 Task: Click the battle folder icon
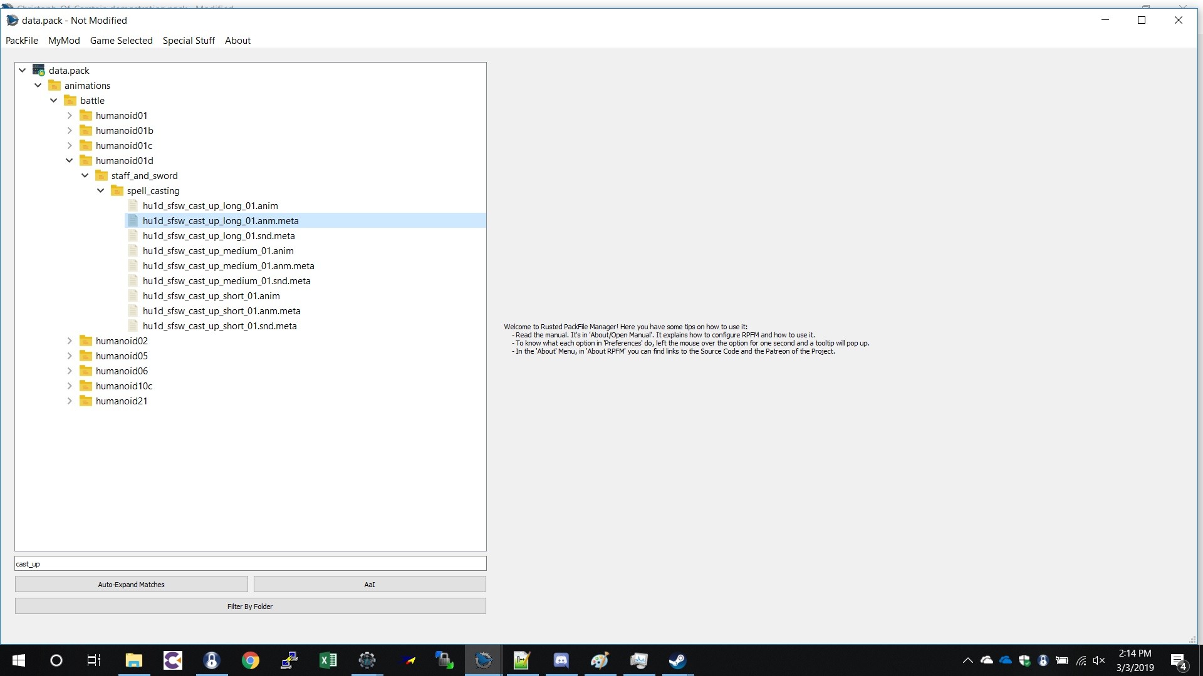70,100
